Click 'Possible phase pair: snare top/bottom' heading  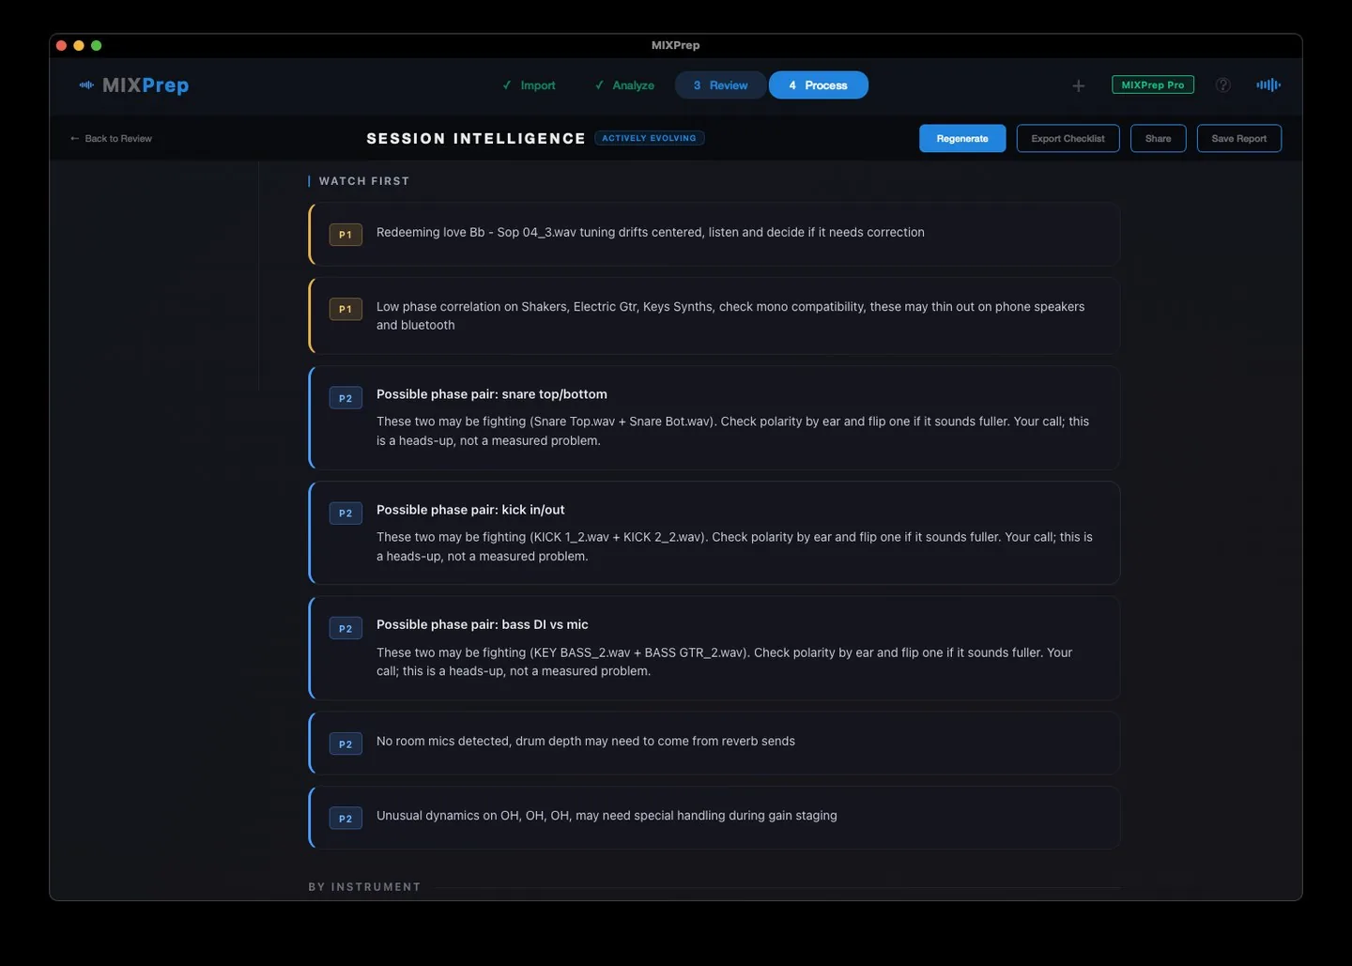tap(492, 394)
